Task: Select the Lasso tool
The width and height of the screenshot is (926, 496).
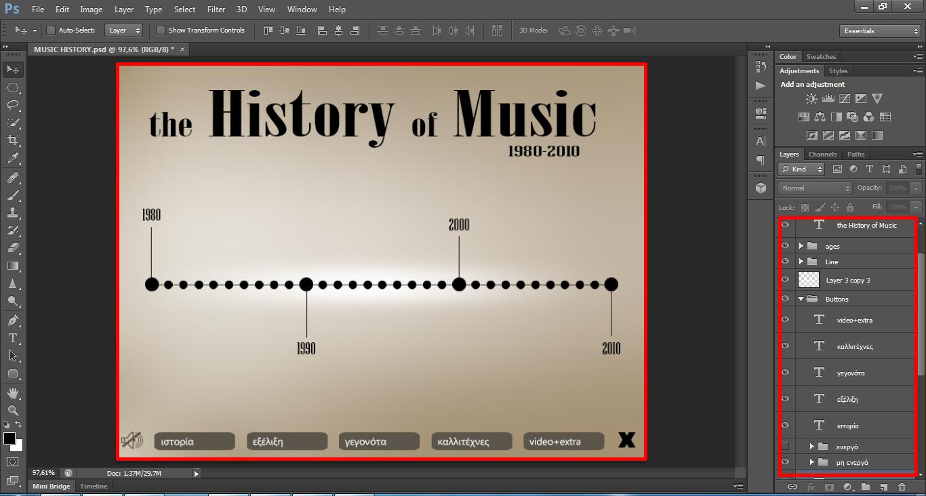Action: (x=13, y=105)
